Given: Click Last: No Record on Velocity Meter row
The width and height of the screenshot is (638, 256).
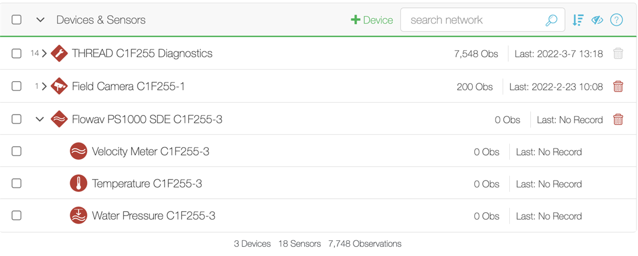Looking at the screenshot, I should click(x=549, y=152).
